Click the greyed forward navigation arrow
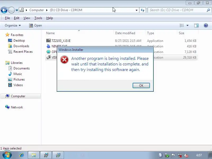This screenshot has height=159, width=212. [x=11, y=10]
